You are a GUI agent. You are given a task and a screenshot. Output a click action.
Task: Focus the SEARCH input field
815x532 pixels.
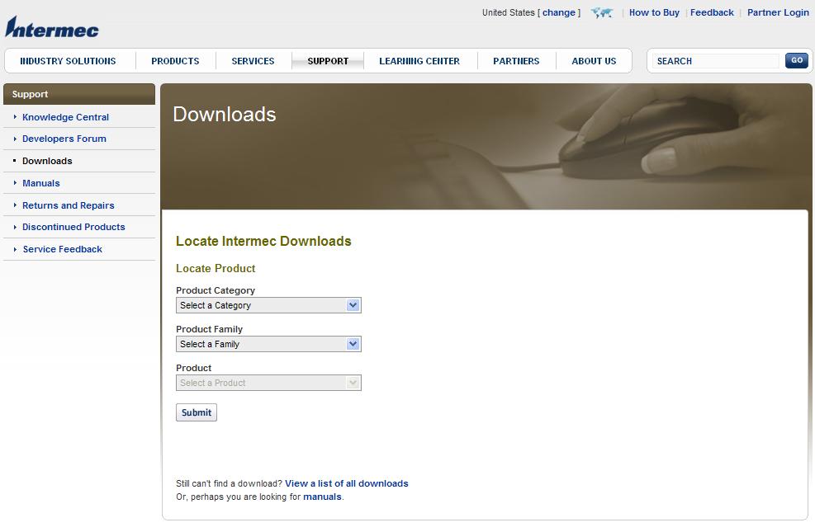(716, 61)
